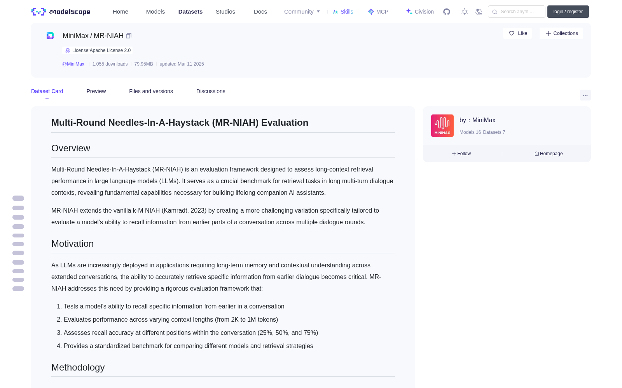Click '1,055 downloads' text

pos(110,64)
